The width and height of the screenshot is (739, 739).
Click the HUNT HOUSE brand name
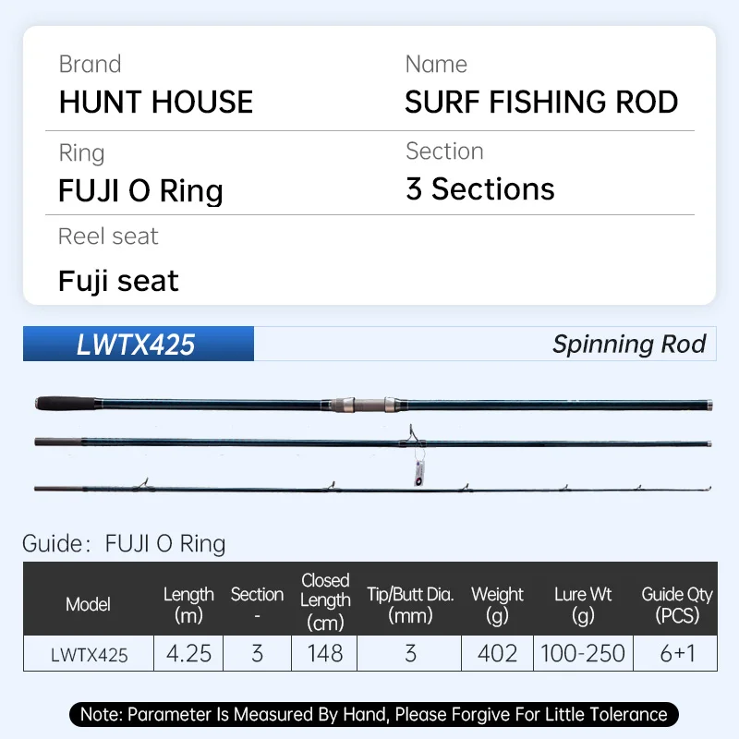click(156, 102)
